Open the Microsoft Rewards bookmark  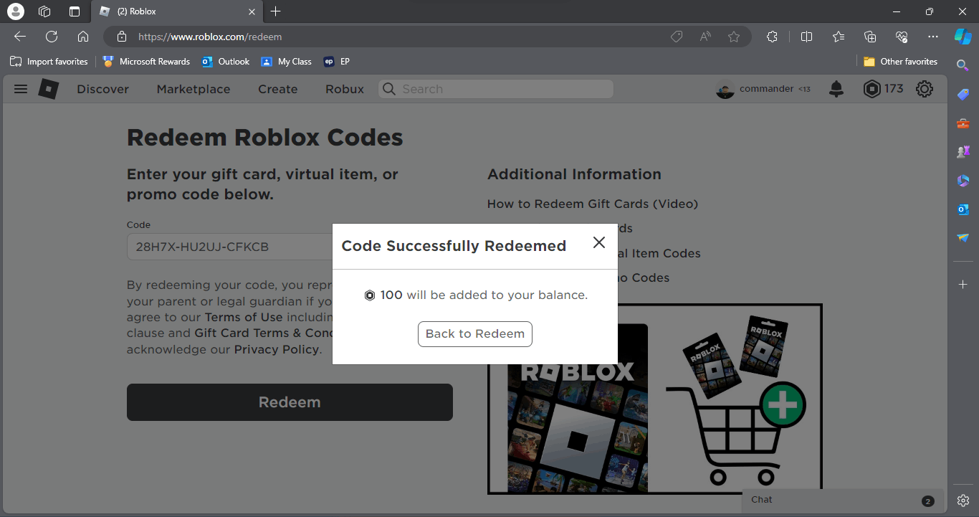pyautogui.click(x=146, y=62)
